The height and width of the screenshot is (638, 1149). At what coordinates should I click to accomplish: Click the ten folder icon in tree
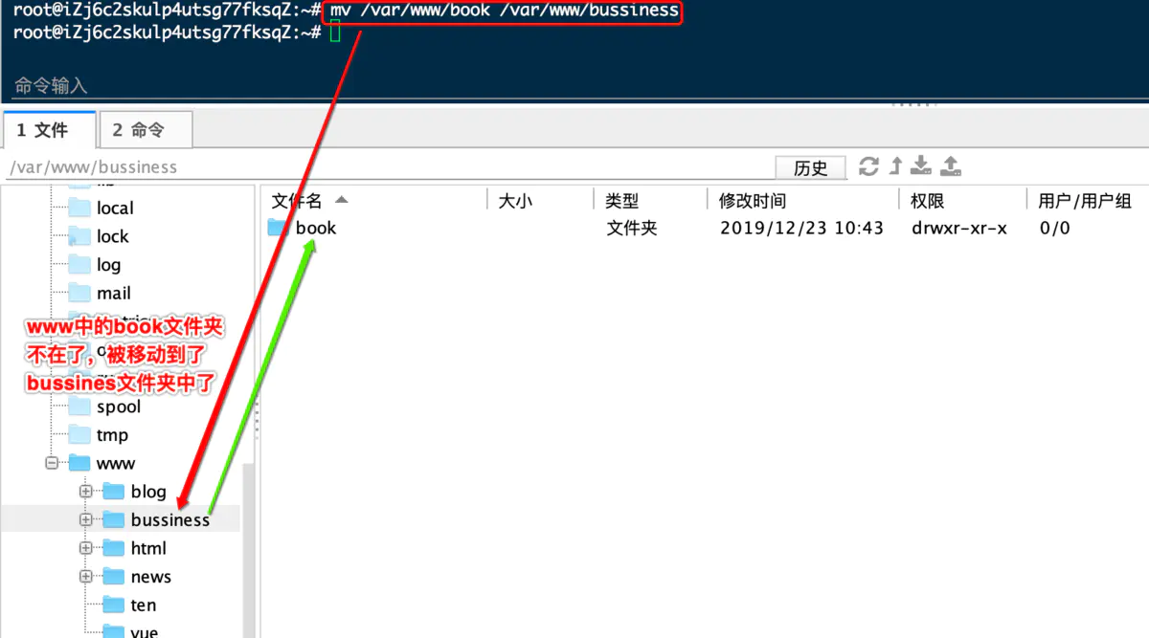tap(114, 605)
